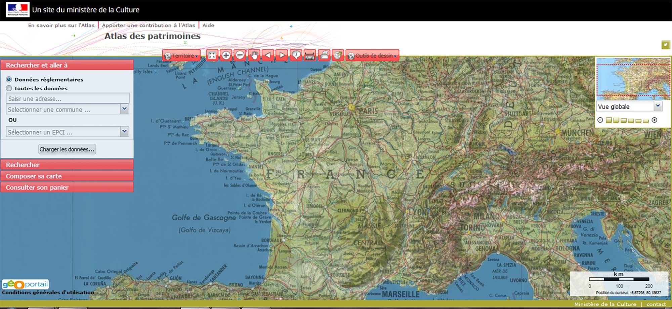
Task: Click the Vue globale combo box text
Action: (625, 106)
